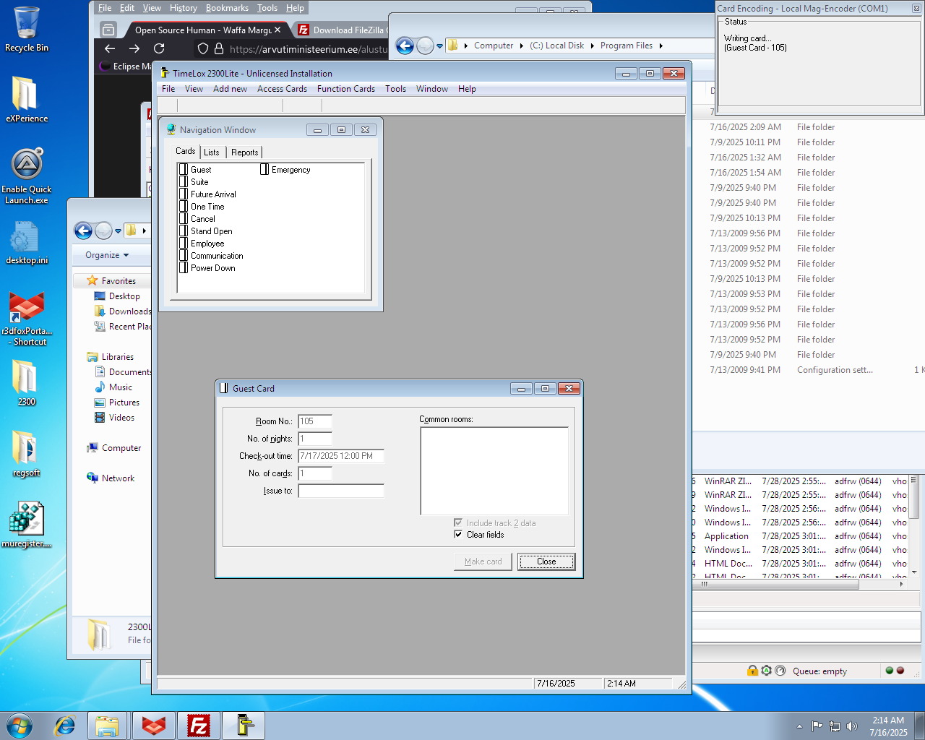Open the Windows Start menu
925x740 pixels.
coord(20,726)
